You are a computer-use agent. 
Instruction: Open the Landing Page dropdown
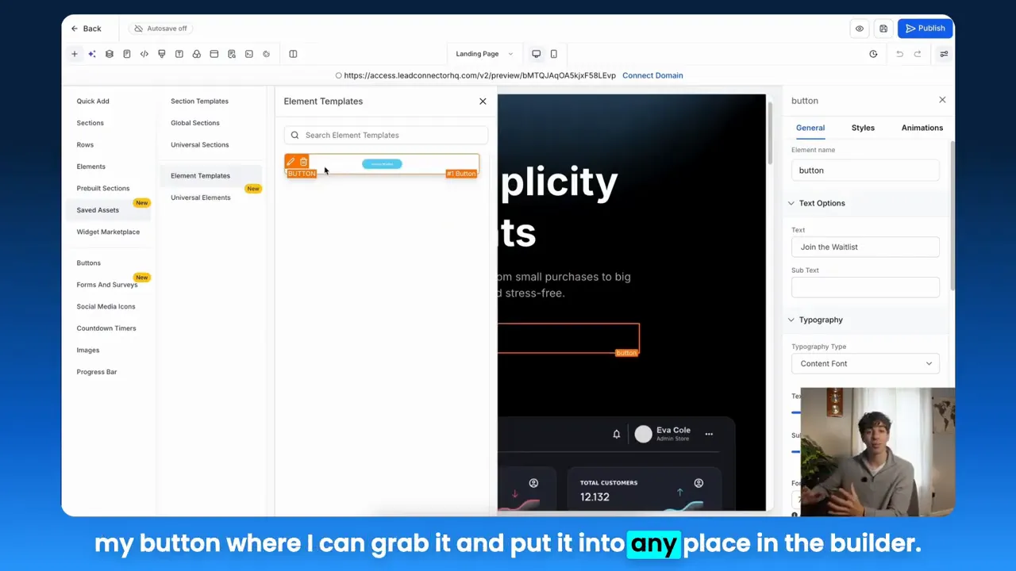484,54
